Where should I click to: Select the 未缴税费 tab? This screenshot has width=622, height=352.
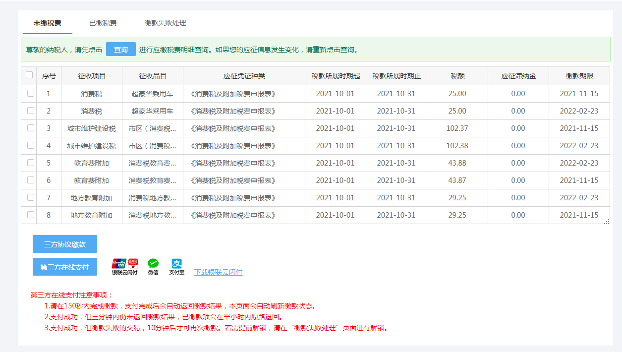click(x=48, y=23)
